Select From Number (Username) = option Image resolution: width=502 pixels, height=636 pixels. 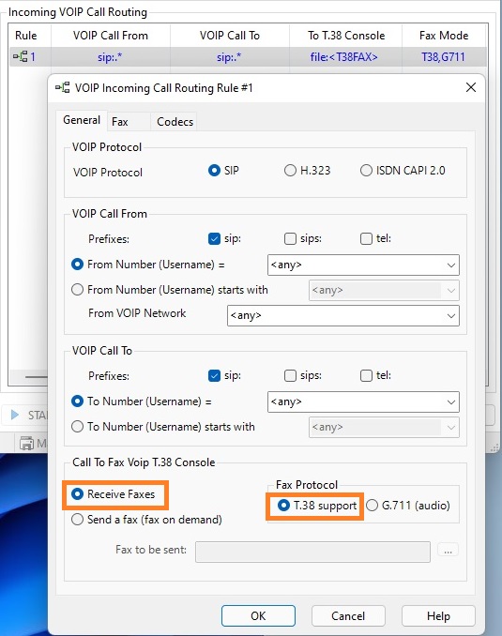pyautogui.click(x=77, y=265)
